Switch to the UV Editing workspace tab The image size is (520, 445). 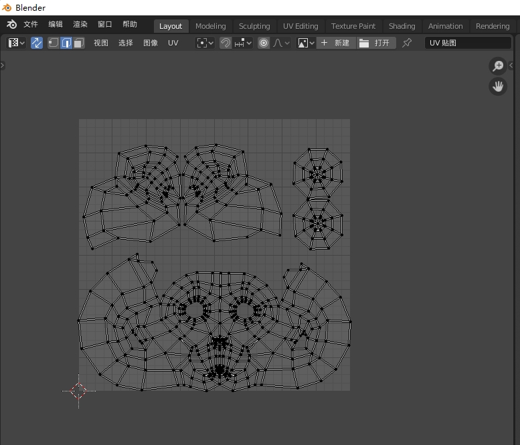pyautogui.click(x=300, y=26)
